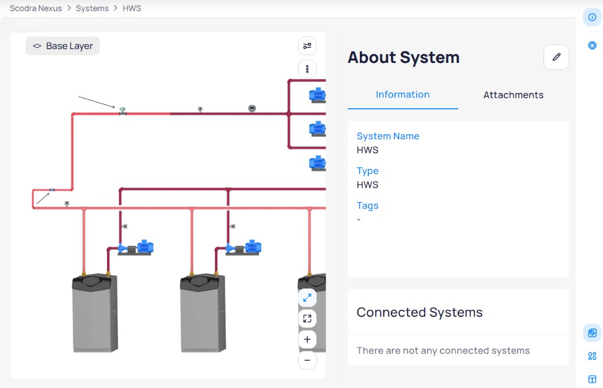
Task: Open the Base Layer selector
Action: (x=62, y=46)
